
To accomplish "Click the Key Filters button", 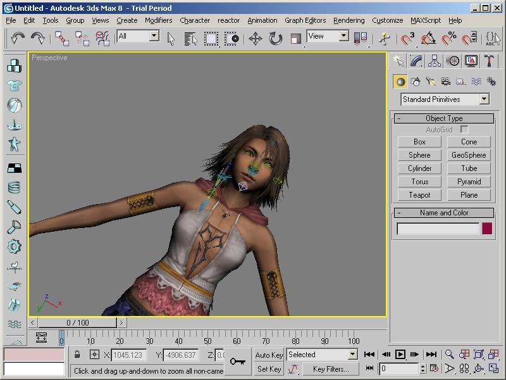I will (330, 369).
